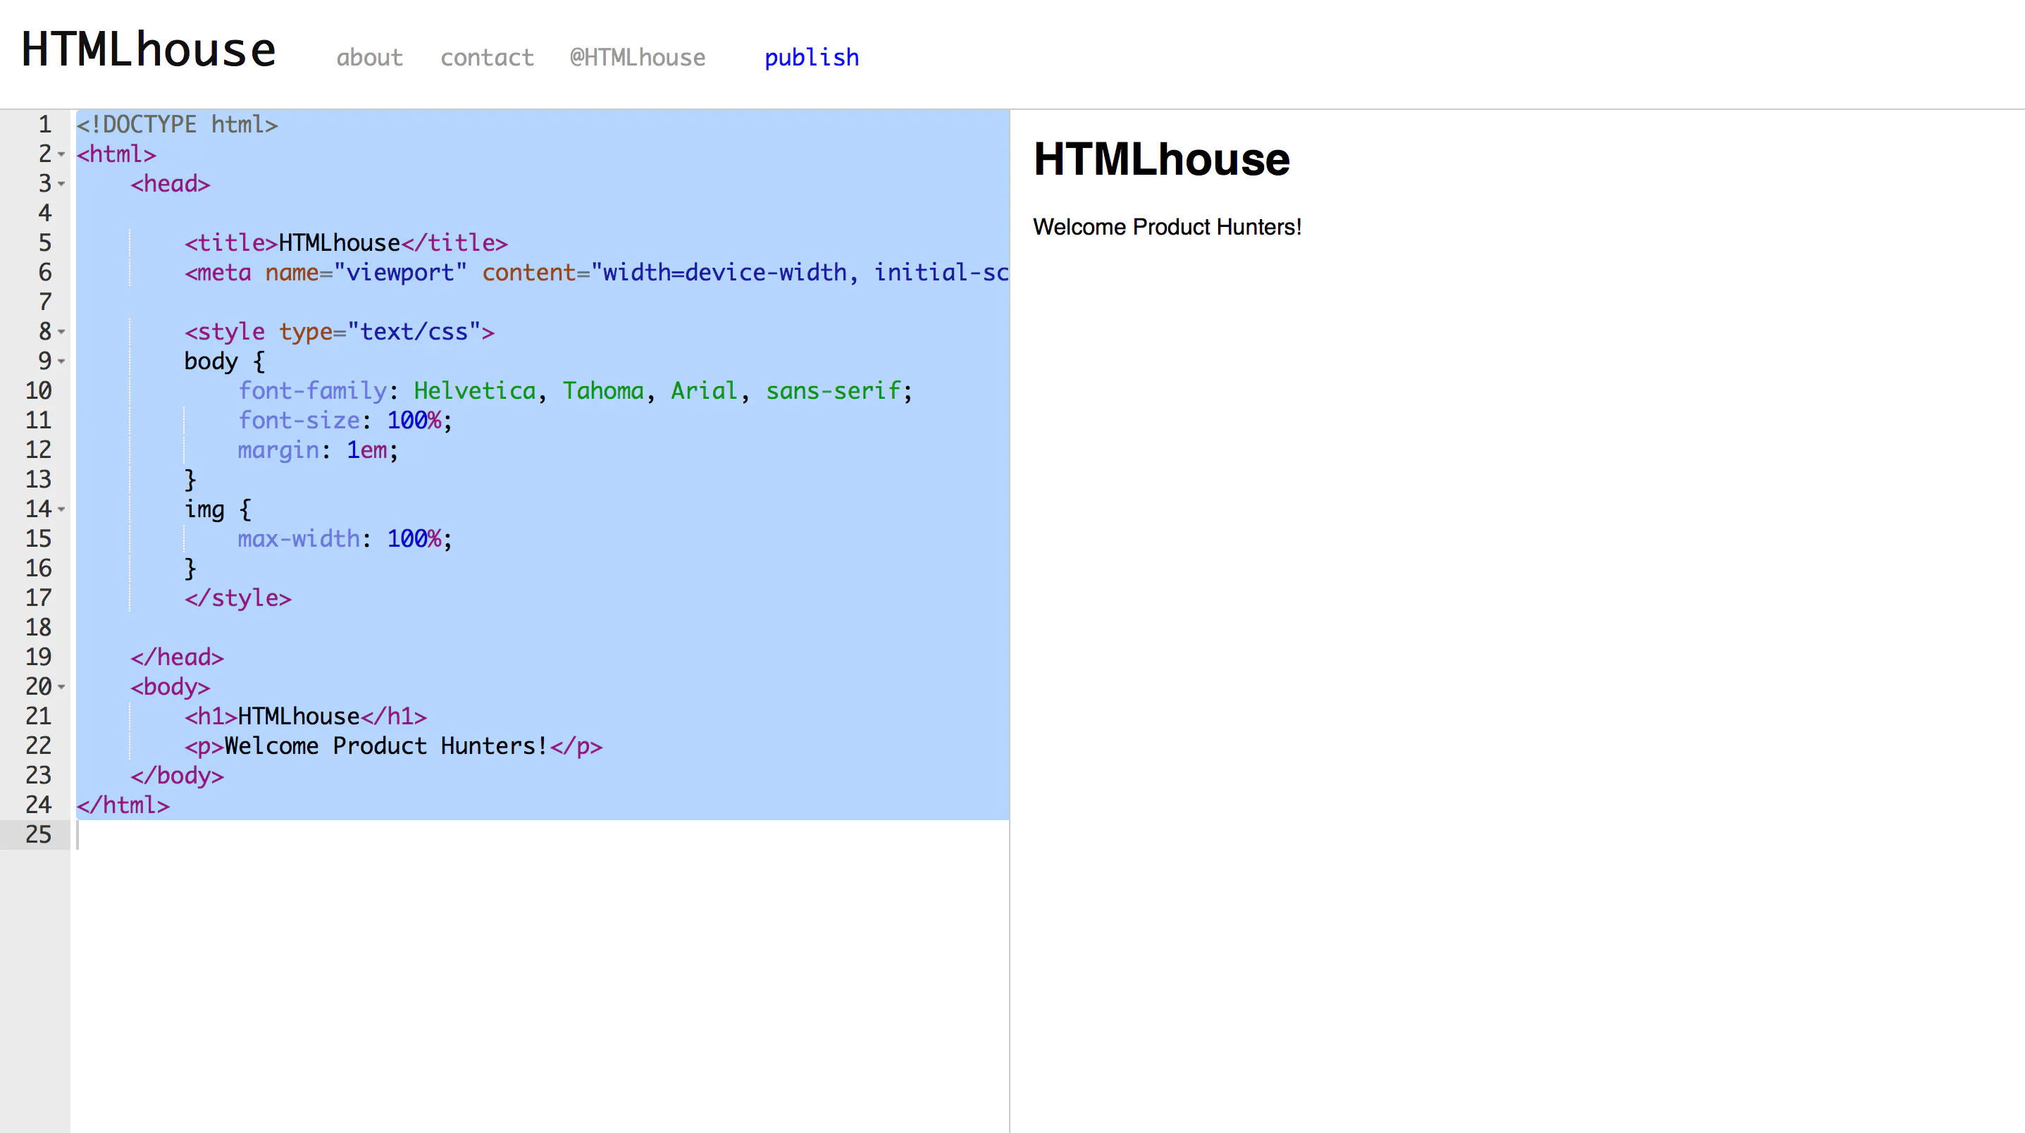
Task: Publish the page with the publish link
Action: [x=811, y=57]
